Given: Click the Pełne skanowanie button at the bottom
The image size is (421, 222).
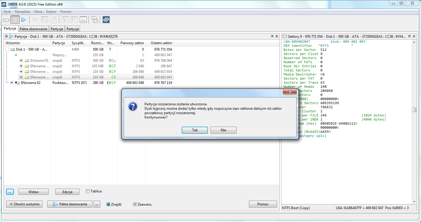Looking at the screenshot, I should 70,204.
